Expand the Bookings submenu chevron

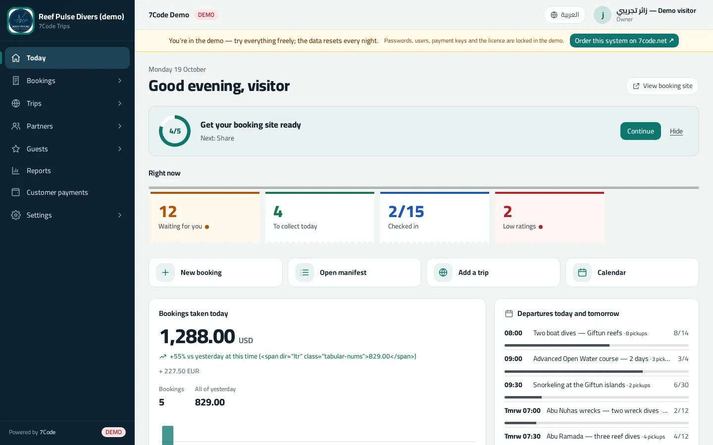tap(120, 81)
